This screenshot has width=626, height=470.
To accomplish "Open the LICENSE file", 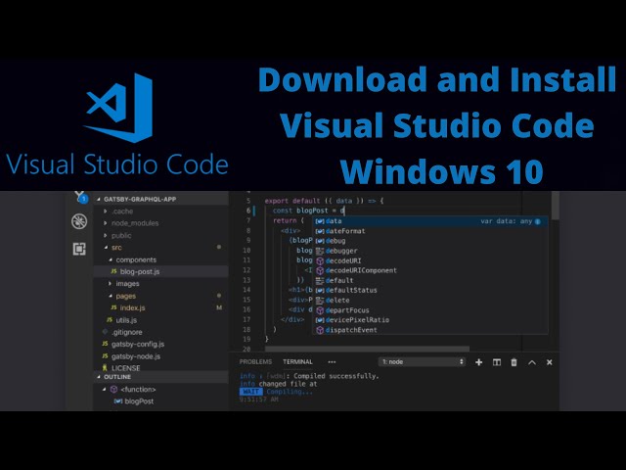I will pos(160,368).
